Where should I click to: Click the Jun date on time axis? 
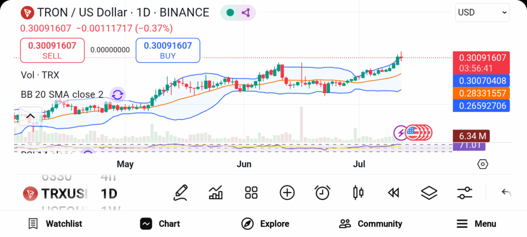[x=244, y=164]
